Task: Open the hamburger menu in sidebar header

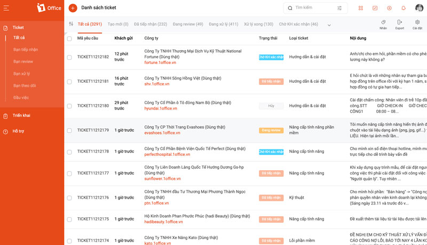Action: 6,8
